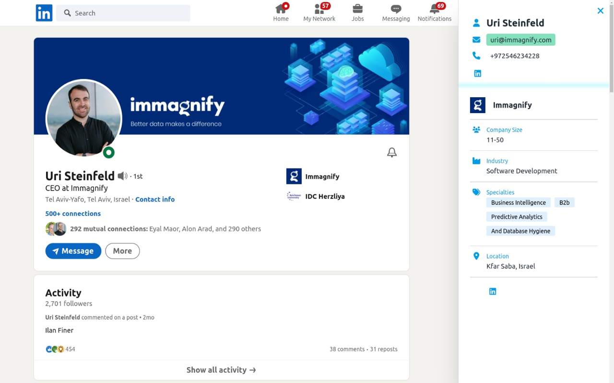
Task: Close the contact sidebar panel
Action: (600, 11)
